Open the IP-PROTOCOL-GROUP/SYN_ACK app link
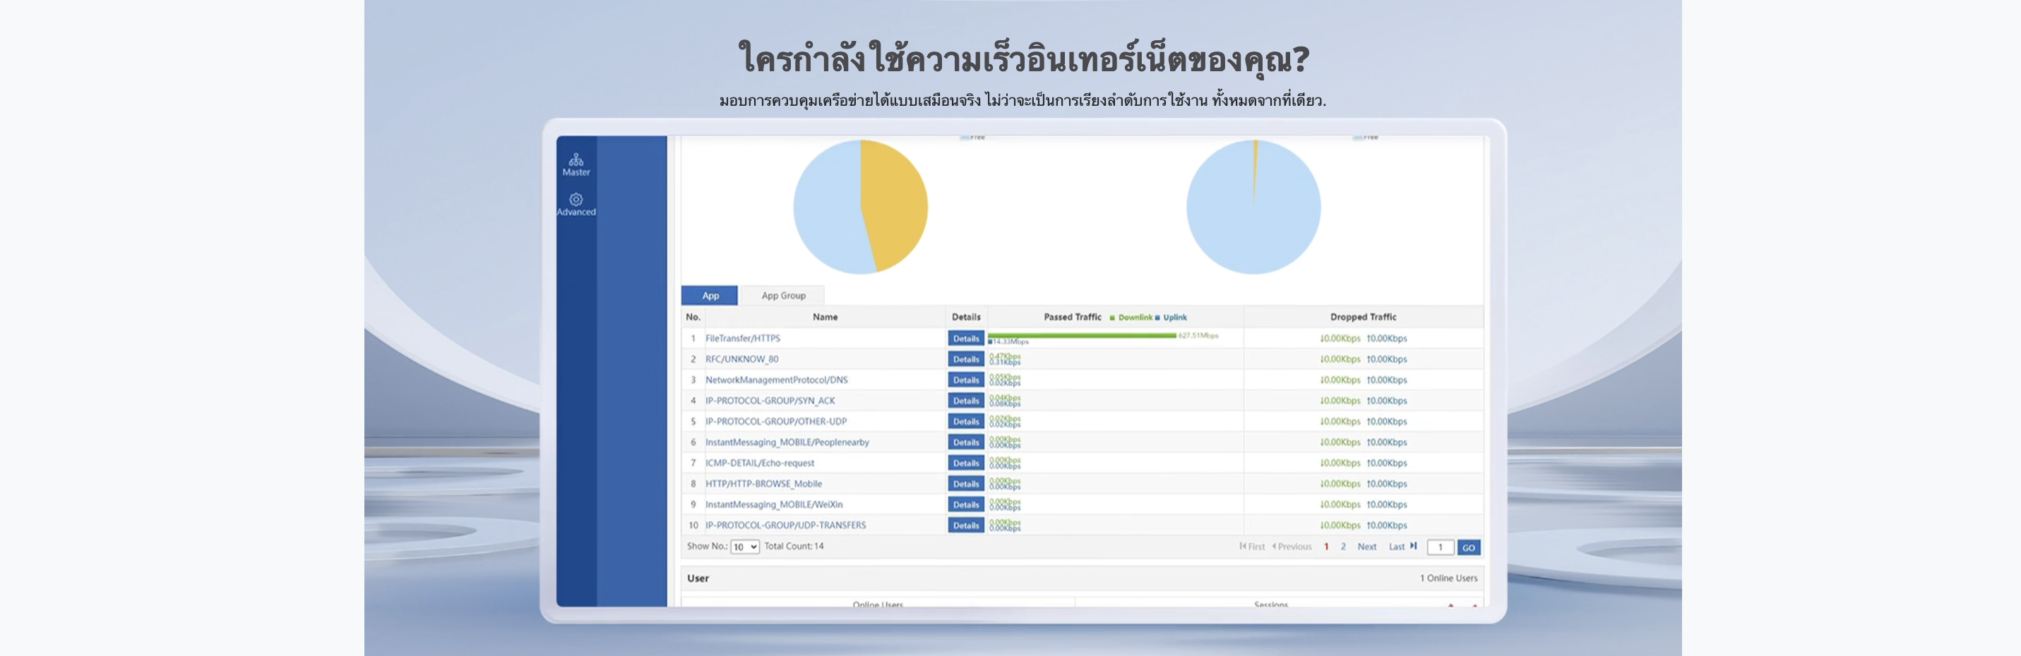The height and width of the screenshot is (656, 2021). point(769,401)
